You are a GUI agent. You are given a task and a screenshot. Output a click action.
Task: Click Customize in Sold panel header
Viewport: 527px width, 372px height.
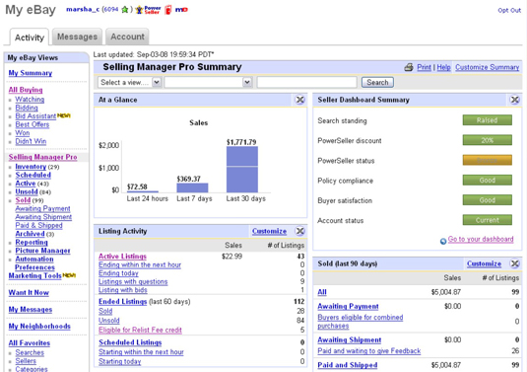pyautogui.click(x=484, y=263)
